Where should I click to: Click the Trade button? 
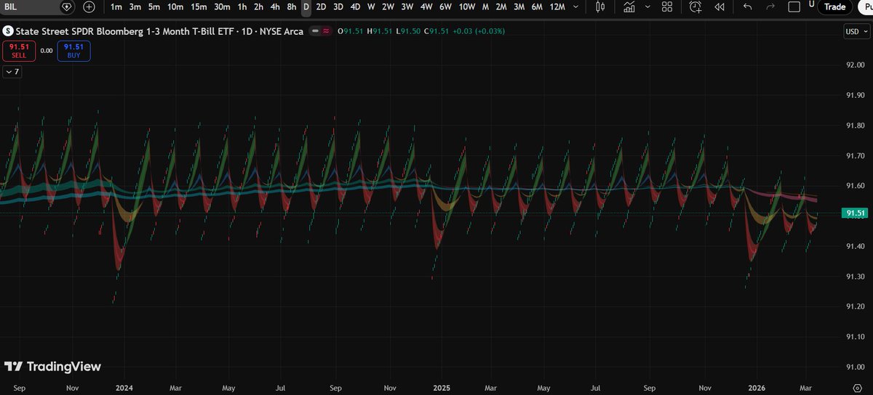tap(834, 7)
